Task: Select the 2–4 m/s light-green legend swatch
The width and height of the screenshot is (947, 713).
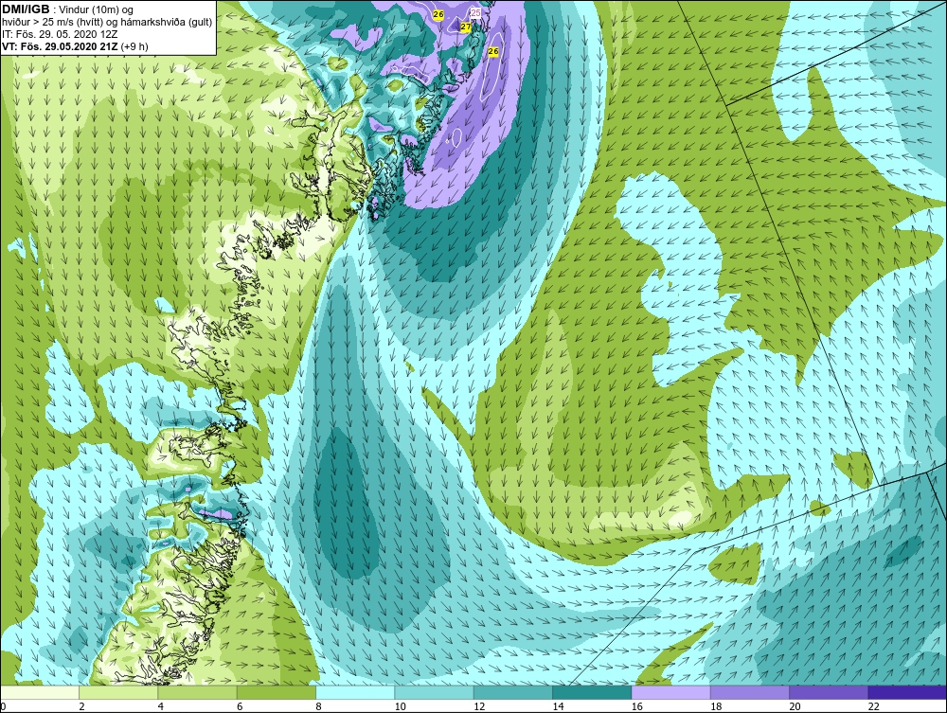Action: point(118,692)
